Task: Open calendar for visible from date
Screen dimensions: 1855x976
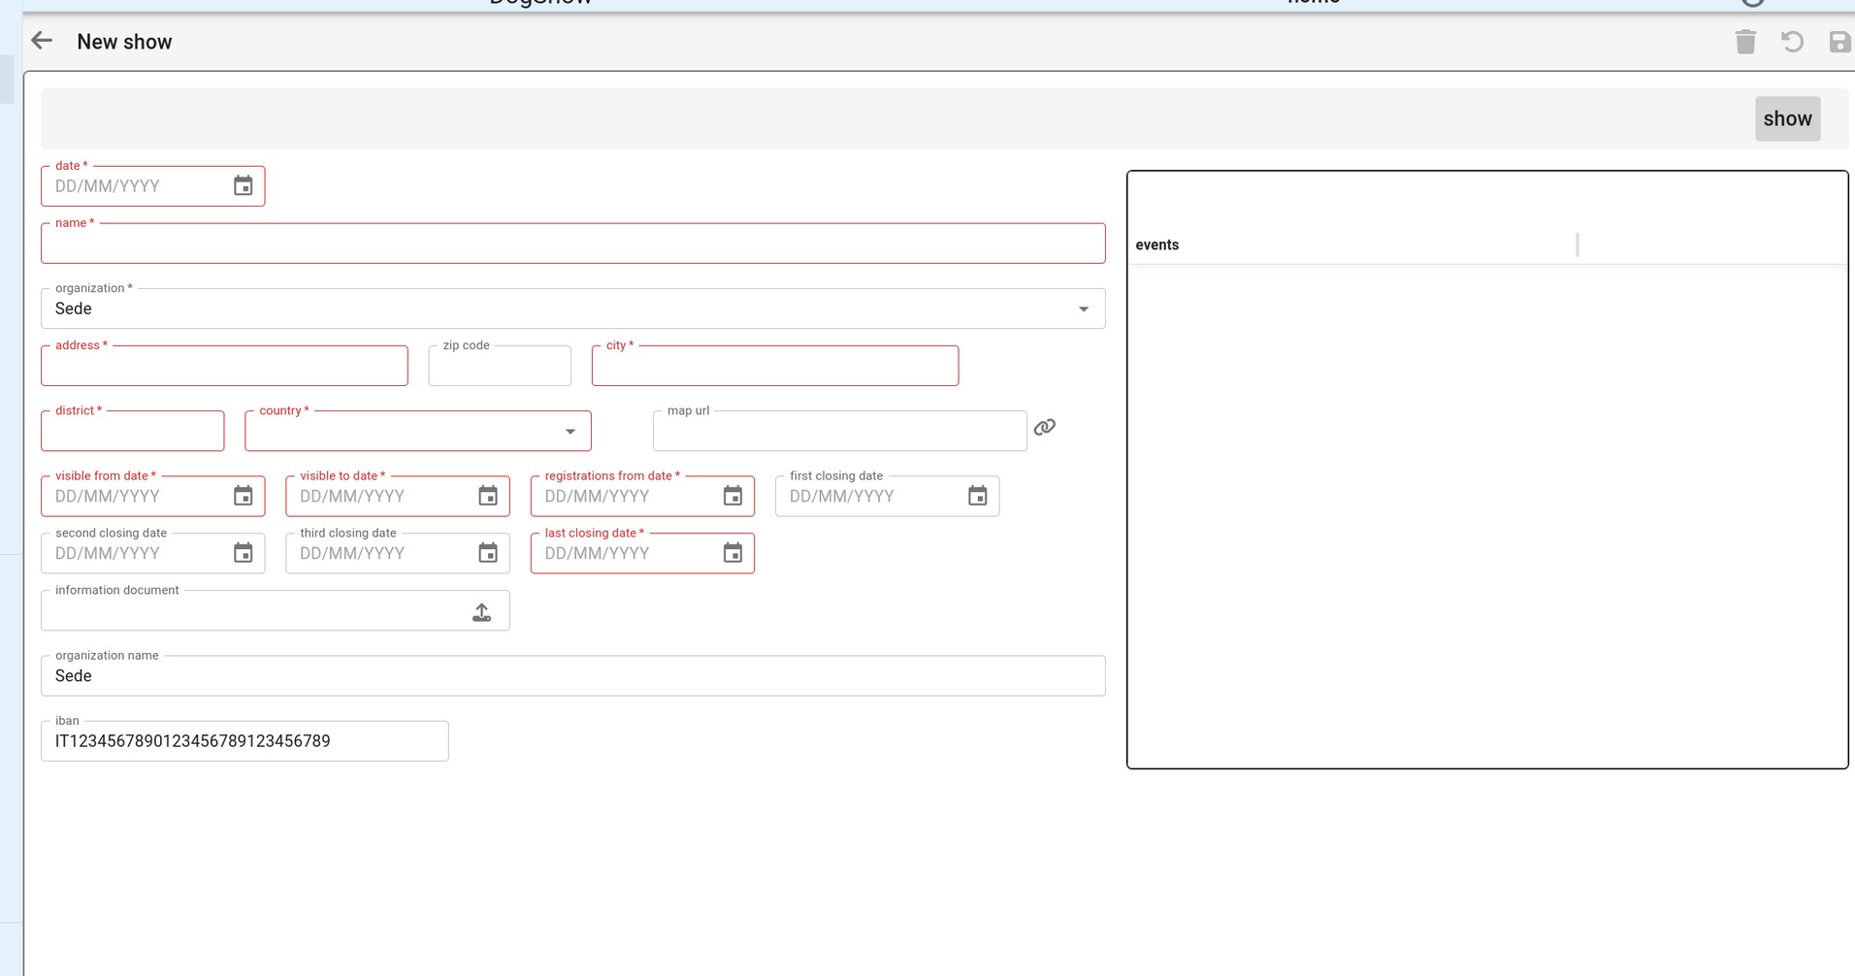Action: click(244, 497)
